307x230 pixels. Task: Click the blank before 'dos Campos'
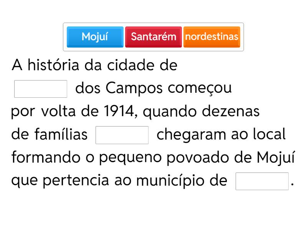point(41,89)
